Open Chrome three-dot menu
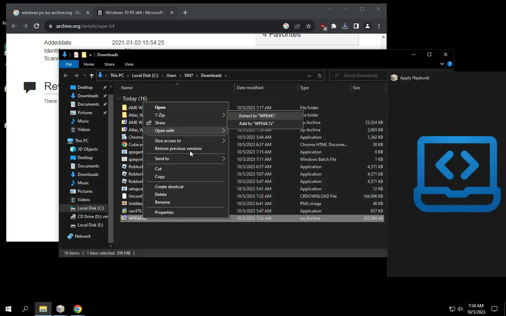506x316 pixels. 379,26
